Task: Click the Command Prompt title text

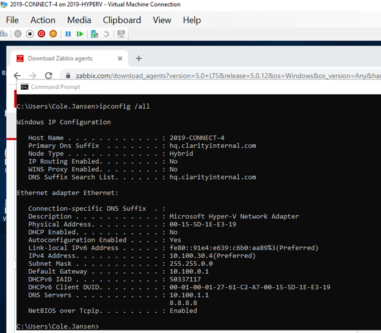Action: 56,87
